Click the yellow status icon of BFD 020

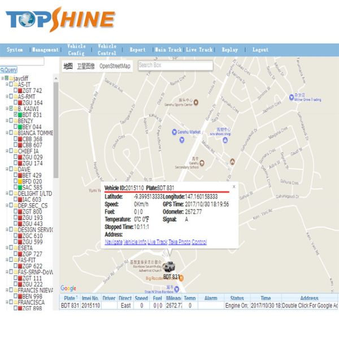click(x=20, y=181)
